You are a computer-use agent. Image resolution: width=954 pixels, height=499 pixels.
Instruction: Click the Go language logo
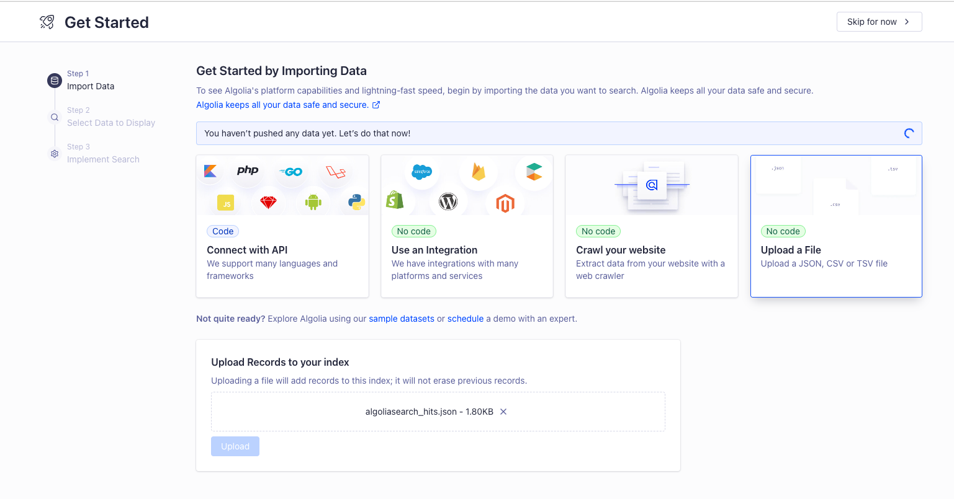pyautogui.click(x=290, y=172)
